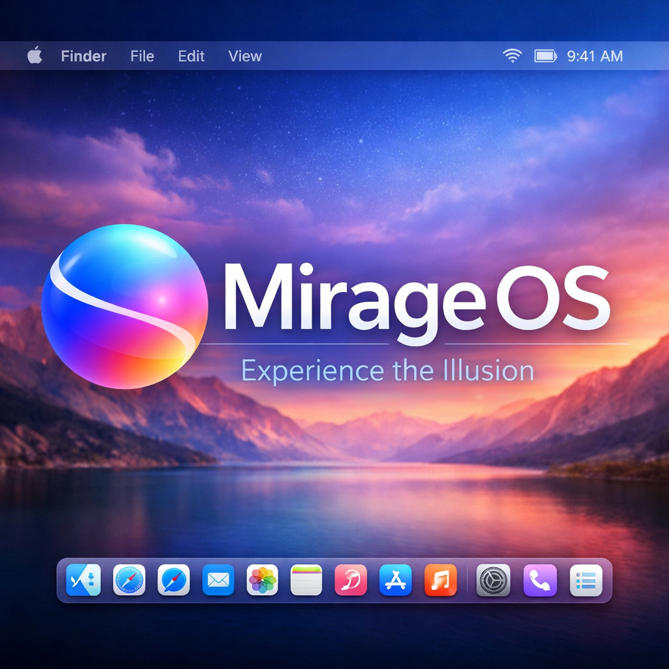
Task: Open the Edit menu
Action: (191, 56)
